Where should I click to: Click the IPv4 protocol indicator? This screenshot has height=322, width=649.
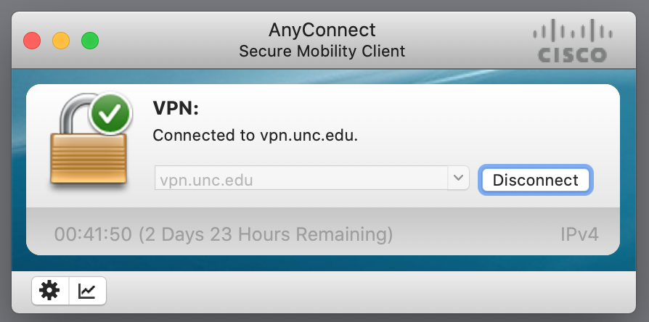pos(579,235)
